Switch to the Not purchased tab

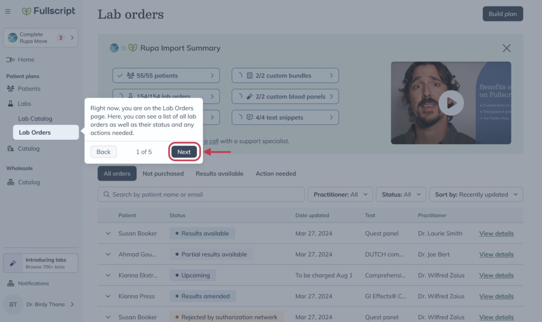pyautogui.click(x=163, y=173)
